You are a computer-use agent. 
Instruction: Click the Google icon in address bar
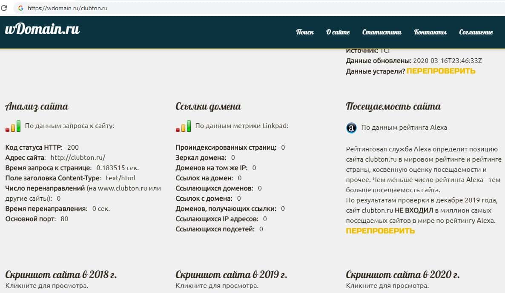click(20, 8)
